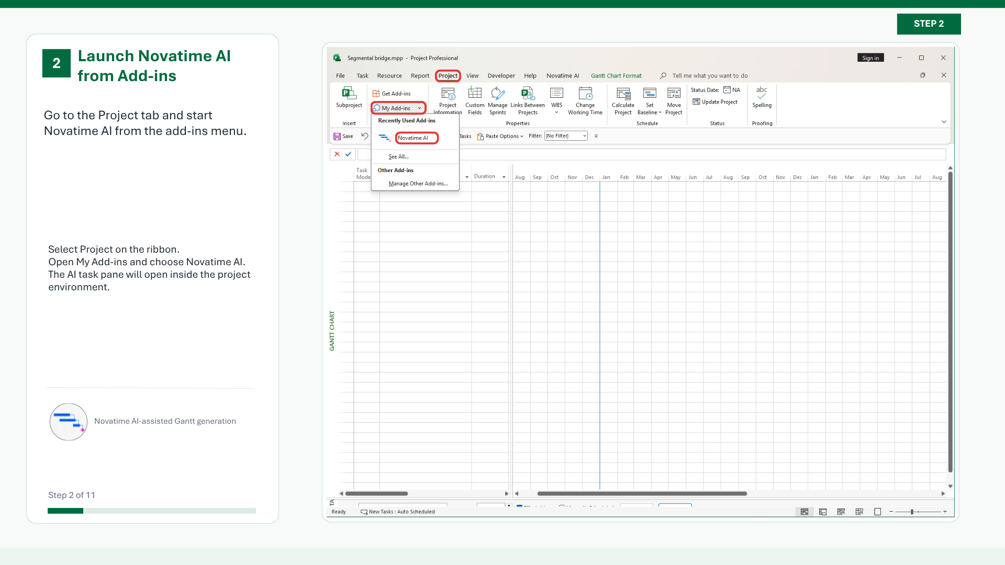
Task: Restore down the inner document window
Action: (923, 75)
